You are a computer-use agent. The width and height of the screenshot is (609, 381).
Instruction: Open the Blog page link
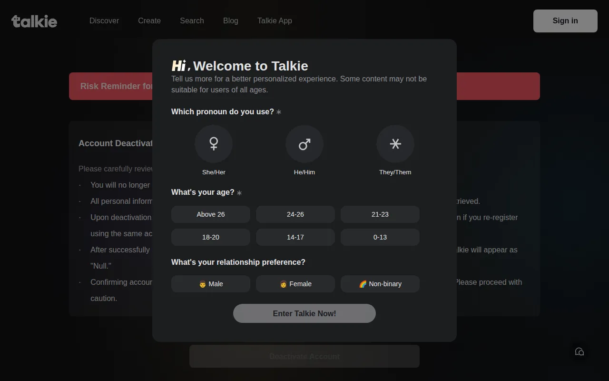(231, 21)
